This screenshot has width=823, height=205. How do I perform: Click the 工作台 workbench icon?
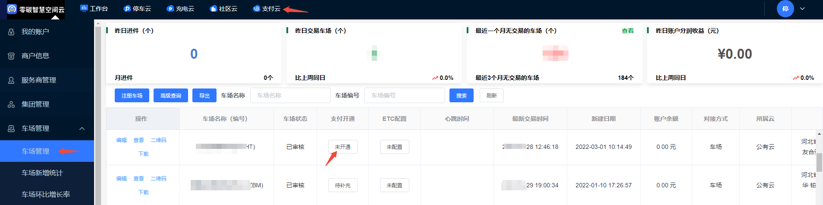(x=84, y=8)
